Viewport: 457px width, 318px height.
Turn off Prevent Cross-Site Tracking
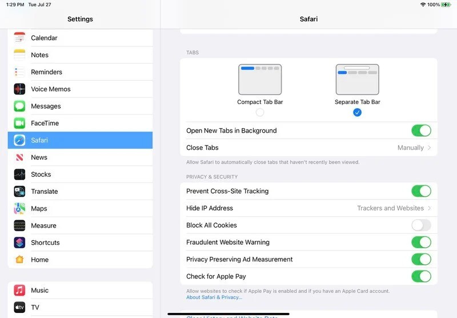pyautogui.click(x=421, y=191)
